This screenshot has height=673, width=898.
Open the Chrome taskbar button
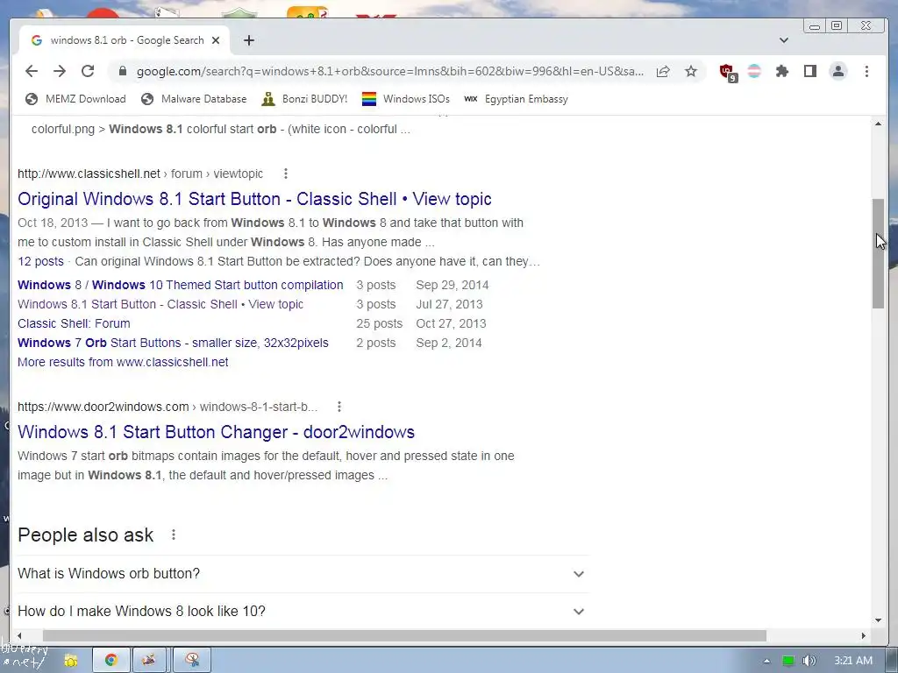coord(111,661)
